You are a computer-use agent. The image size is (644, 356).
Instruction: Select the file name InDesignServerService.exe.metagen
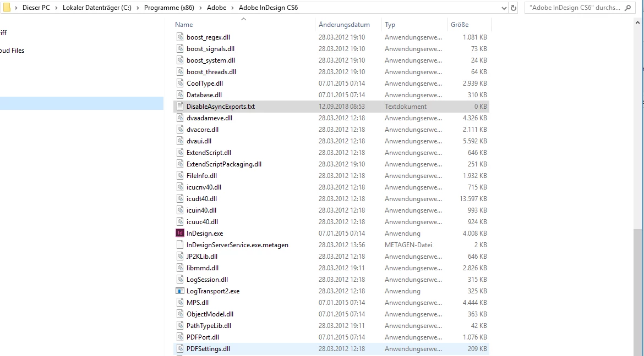(237, 245)
